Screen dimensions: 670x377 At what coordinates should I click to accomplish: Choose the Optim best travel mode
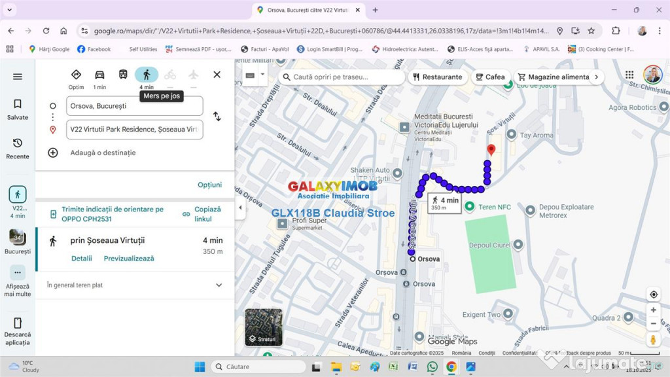(x=76, y=75)
